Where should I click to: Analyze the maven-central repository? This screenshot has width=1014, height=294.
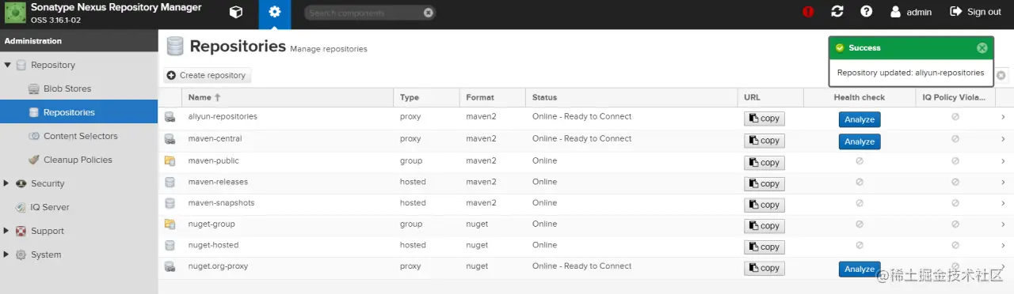coord(860,141)
